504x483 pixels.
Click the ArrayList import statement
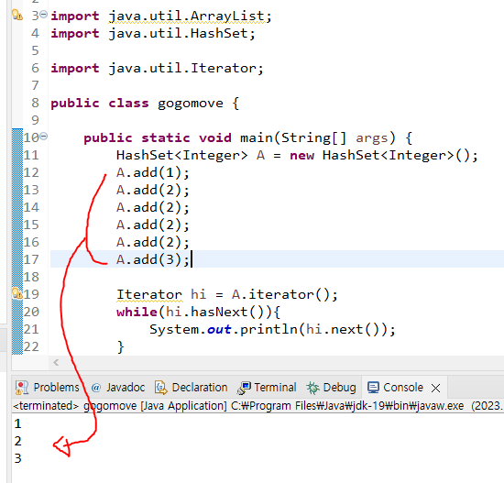[161, 16]
